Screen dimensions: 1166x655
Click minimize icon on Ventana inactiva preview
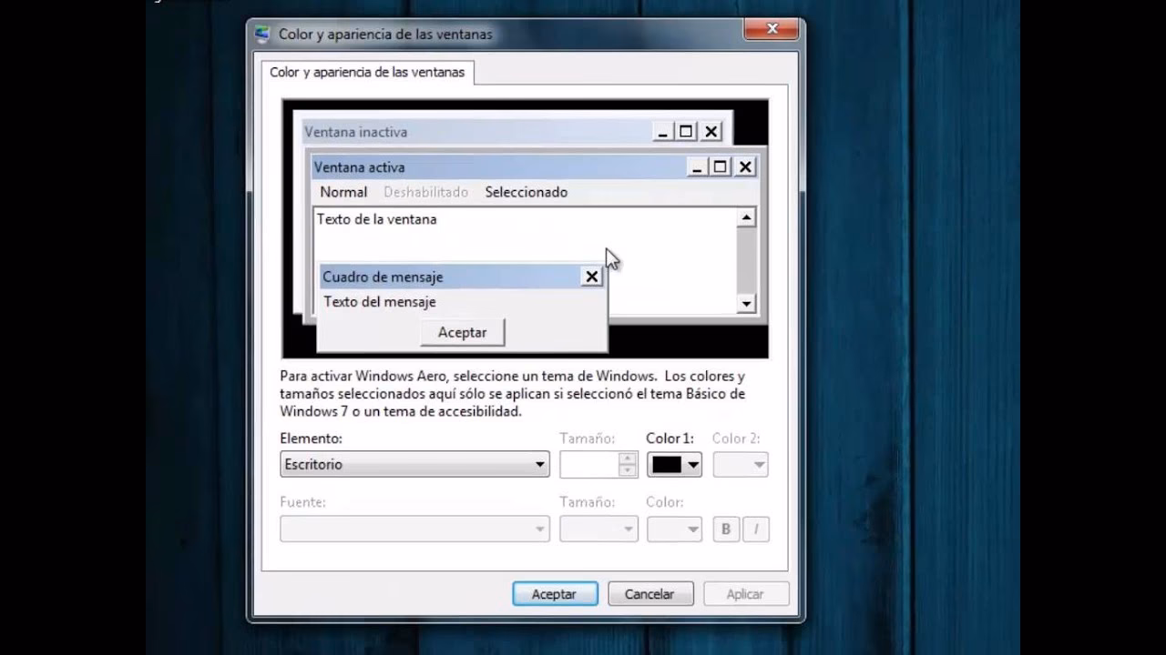click(662, 132)
